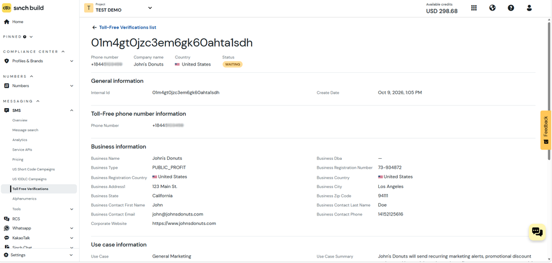Go back to Toll-Free Verifications list
The image size is (552, 263).
point(127,28)
